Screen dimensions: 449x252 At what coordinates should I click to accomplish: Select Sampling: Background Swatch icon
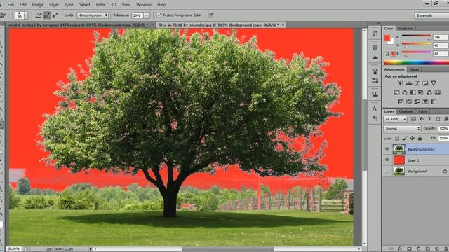coord(55,15)
